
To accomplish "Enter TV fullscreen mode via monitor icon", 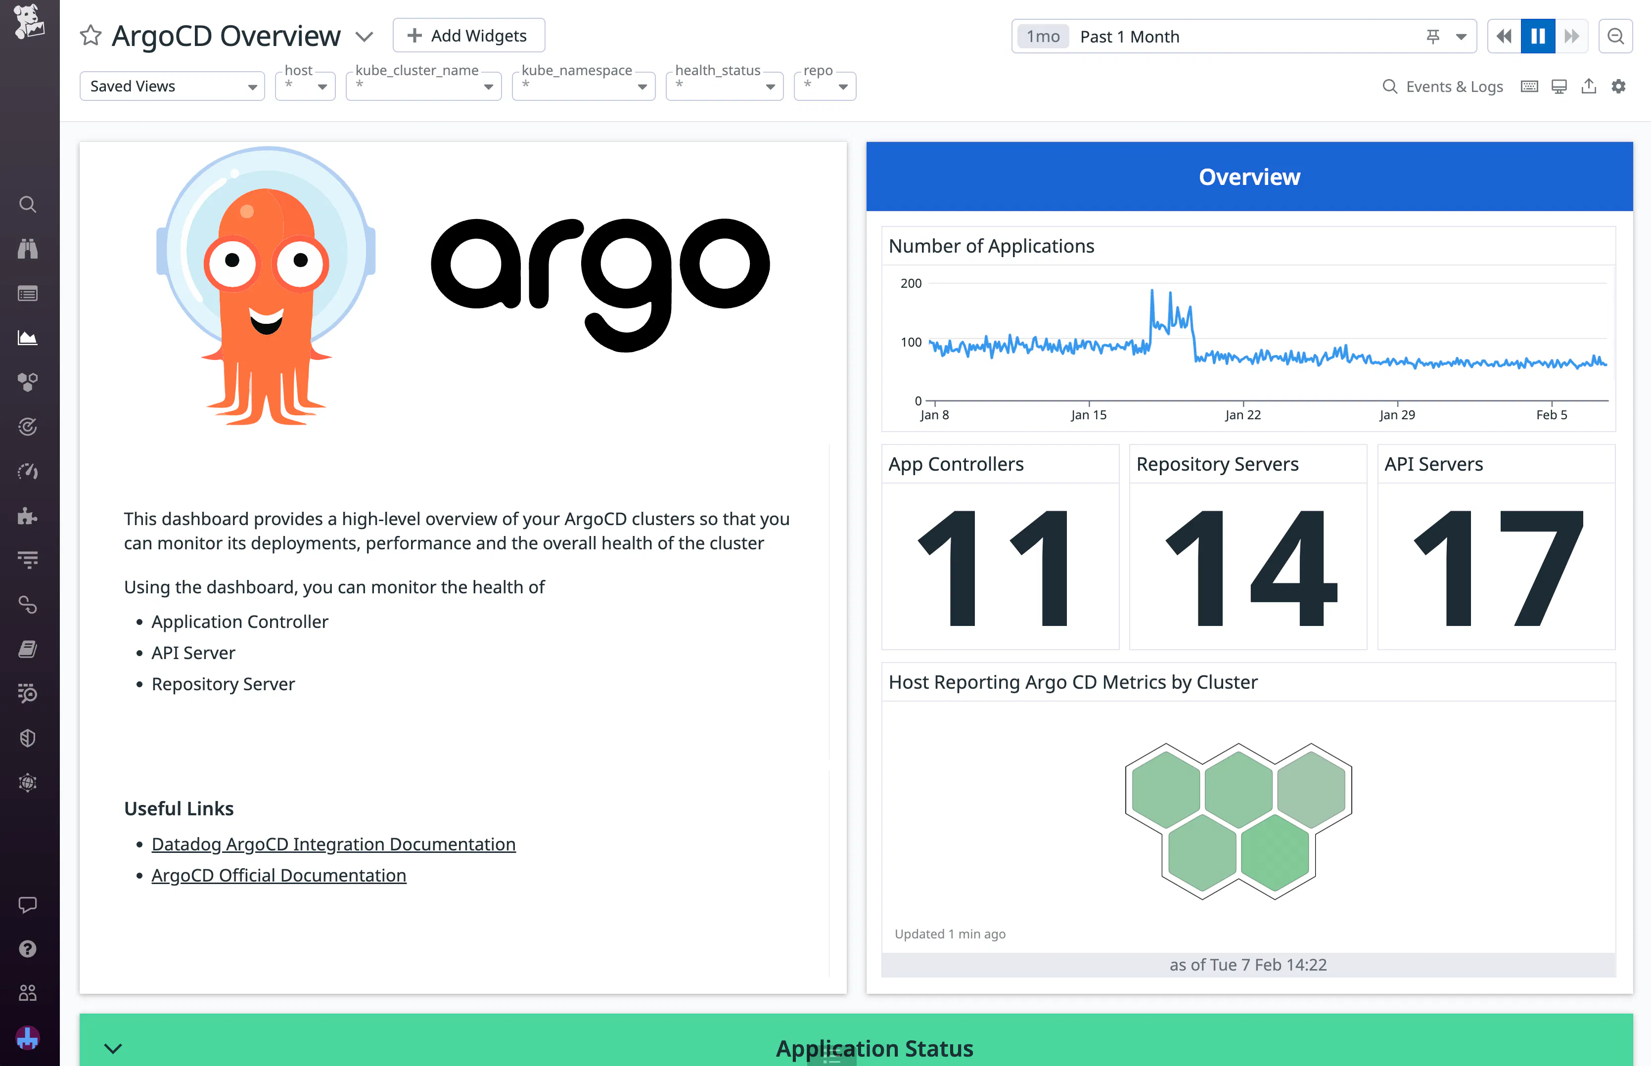I will 1558,86.
